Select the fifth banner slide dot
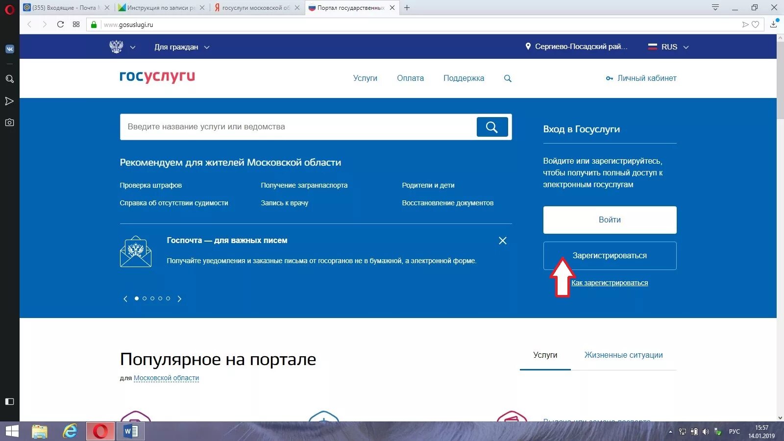Screen dimensions: 784x441 (x=168, y=298)
